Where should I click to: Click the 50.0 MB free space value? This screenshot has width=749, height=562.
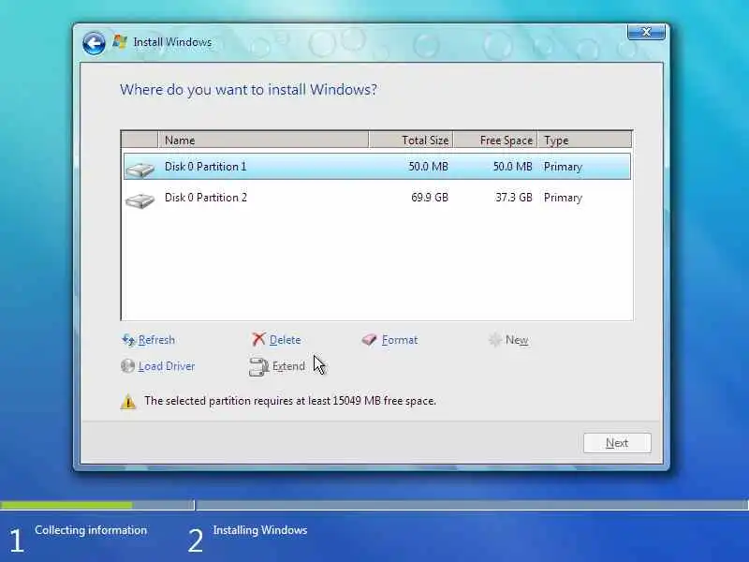coord(512,167)
